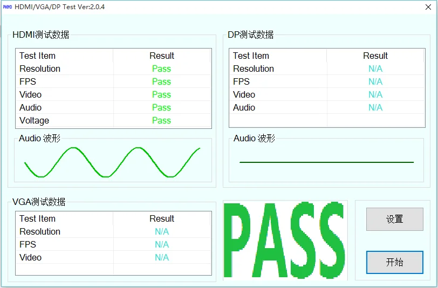Select the DP FPS row label
The image size is (438, 288).
(x=241, y=81)
